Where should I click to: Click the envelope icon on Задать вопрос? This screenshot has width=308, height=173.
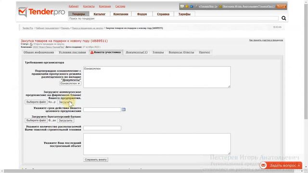point(263,165)
